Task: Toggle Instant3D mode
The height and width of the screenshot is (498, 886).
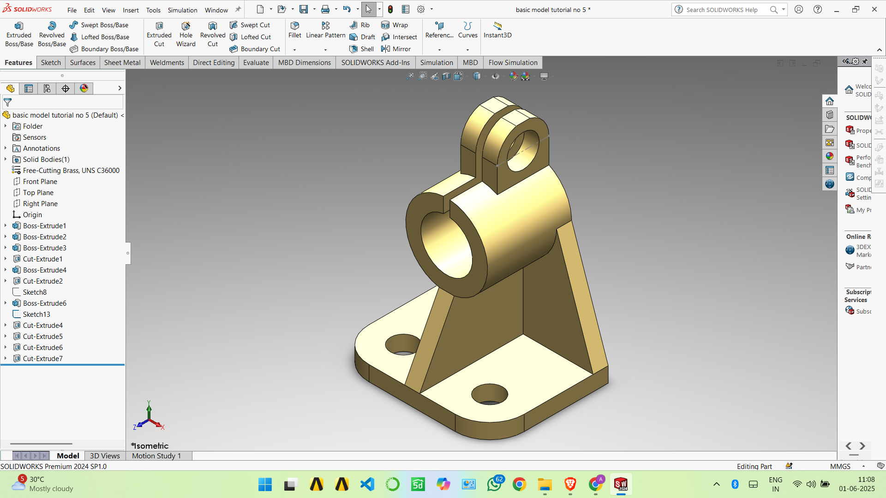Action: point(497,30)
